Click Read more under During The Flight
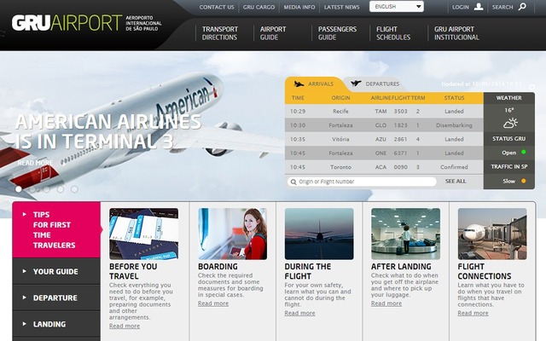 pyautogui.click(x=299, y=313)
